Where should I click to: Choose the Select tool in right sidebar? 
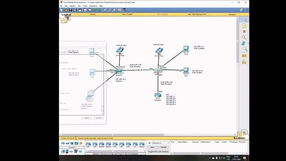(x=244, y=20)
